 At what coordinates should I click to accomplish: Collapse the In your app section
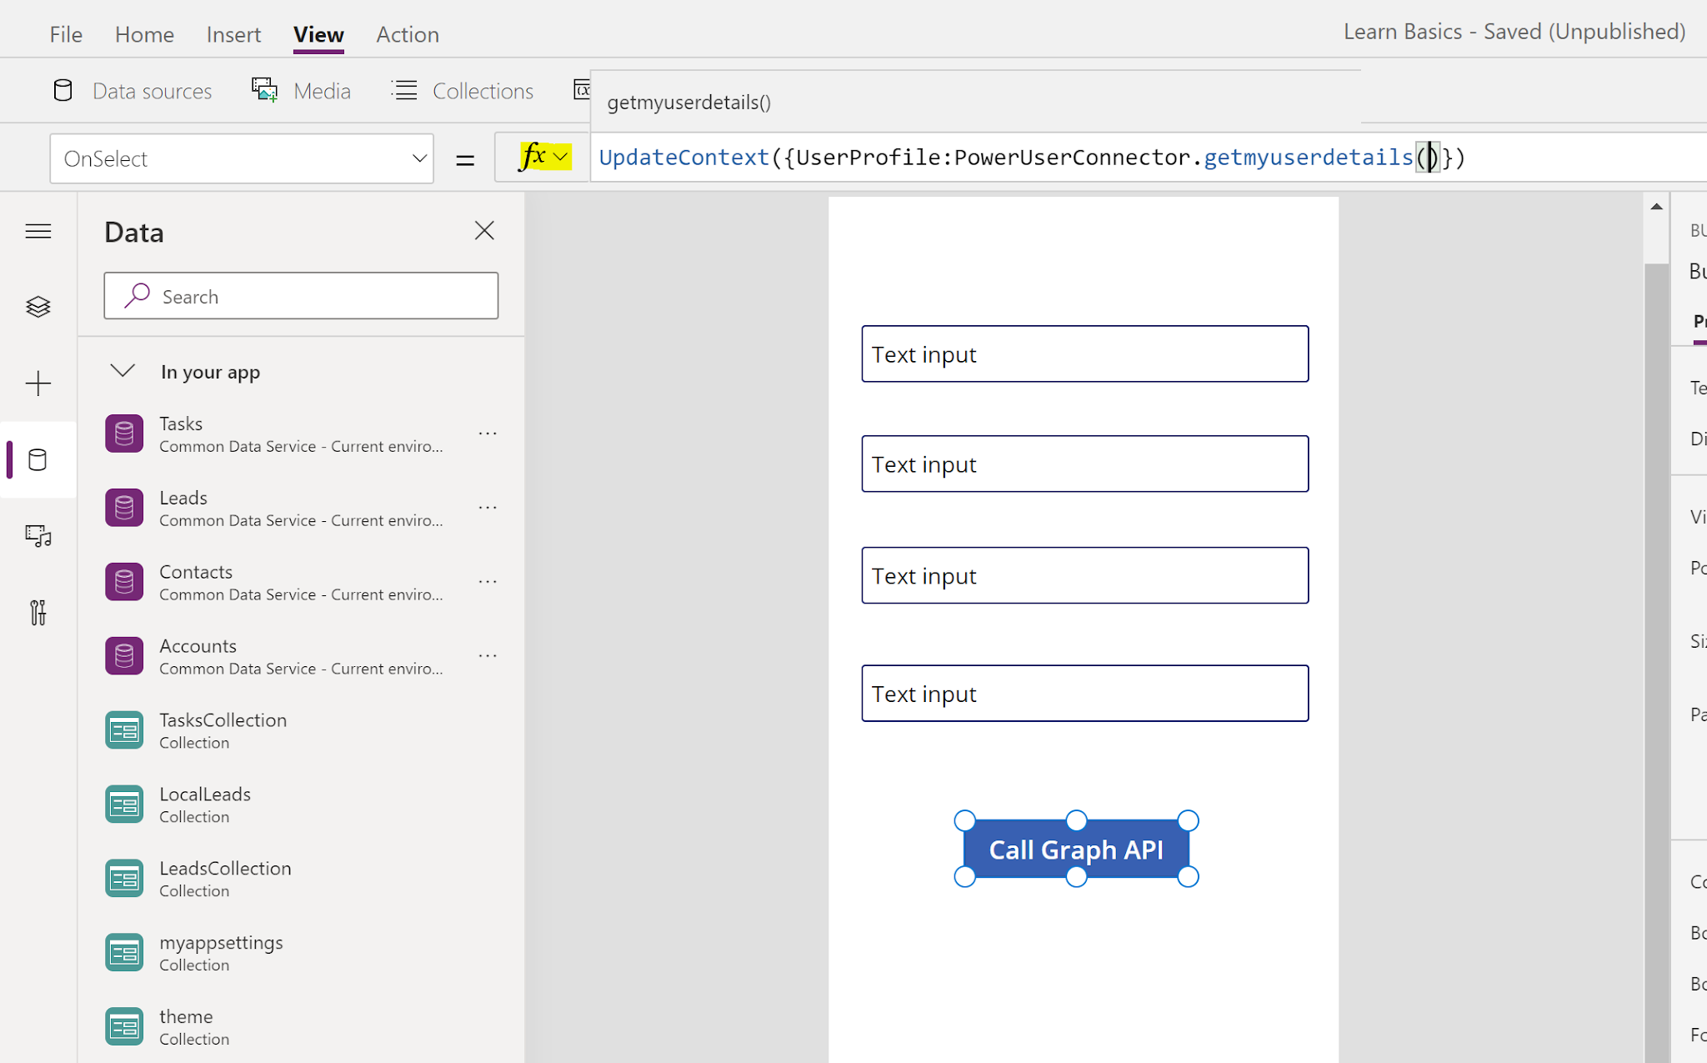tap(123, 371)
